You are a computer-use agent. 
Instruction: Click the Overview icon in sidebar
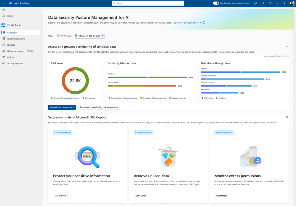[x=4, y=33]
